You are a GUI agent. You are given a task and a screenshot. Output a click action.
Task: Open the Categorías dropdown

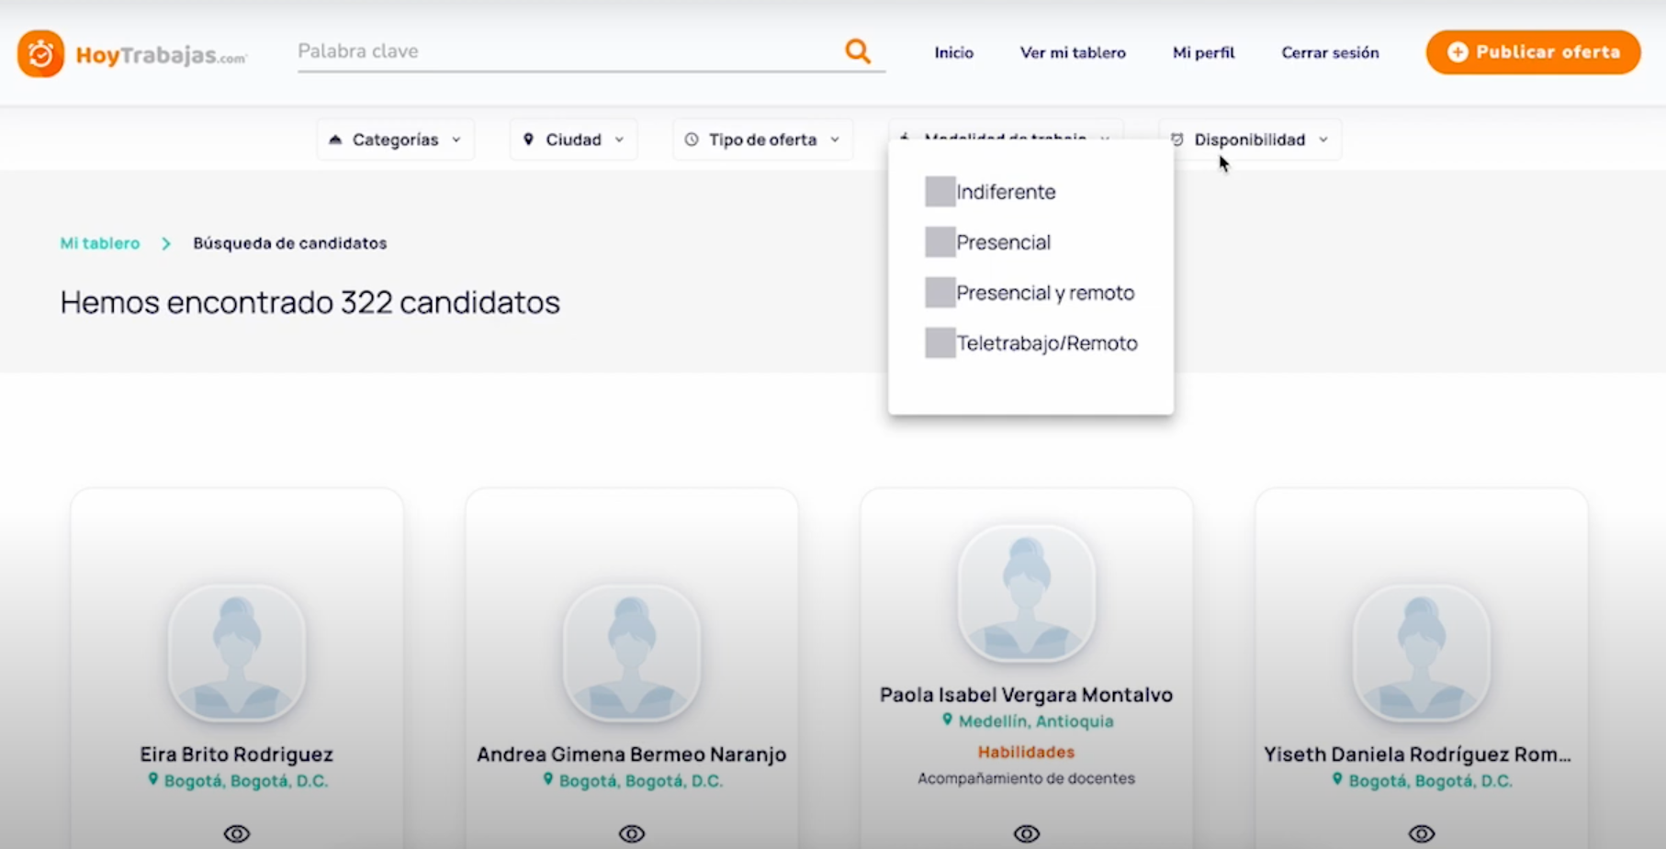click(x=396, y=140)
